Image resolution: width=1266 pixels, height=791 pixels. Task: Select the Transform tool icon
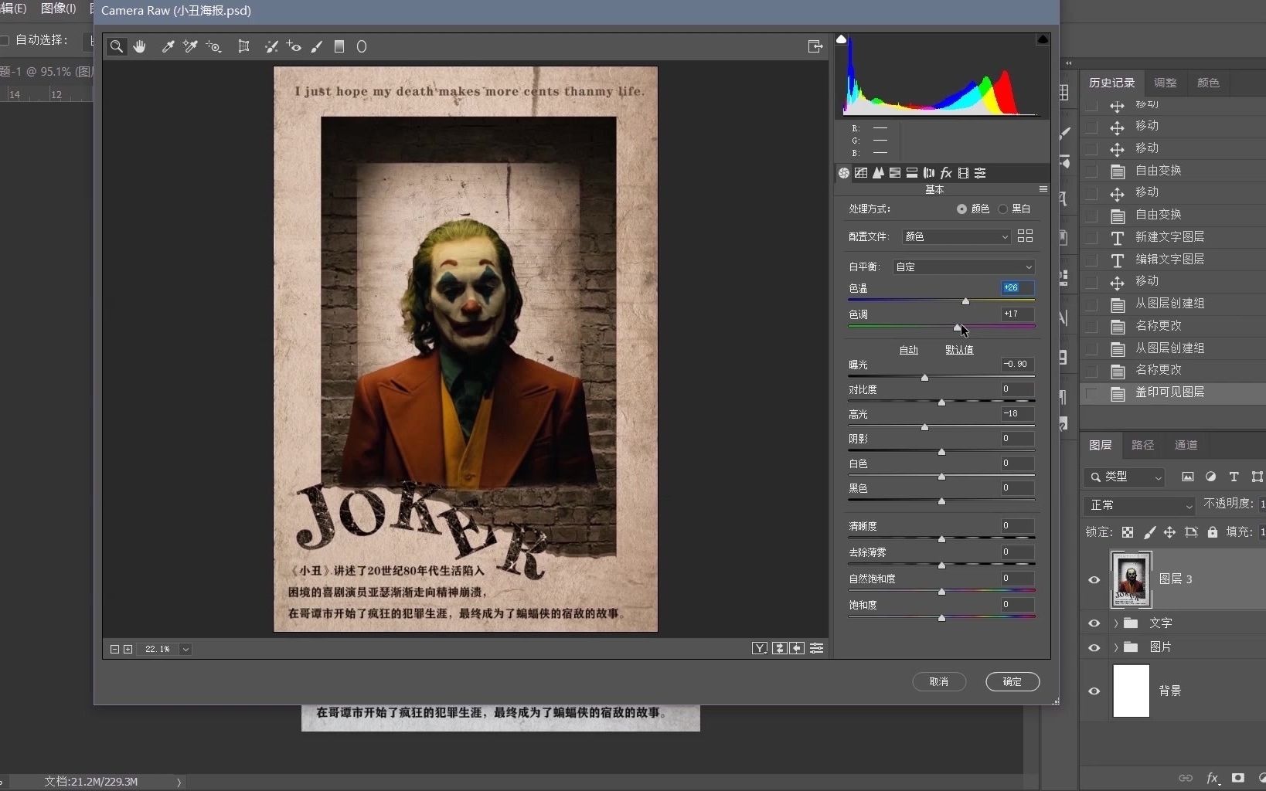click(243, 46)
